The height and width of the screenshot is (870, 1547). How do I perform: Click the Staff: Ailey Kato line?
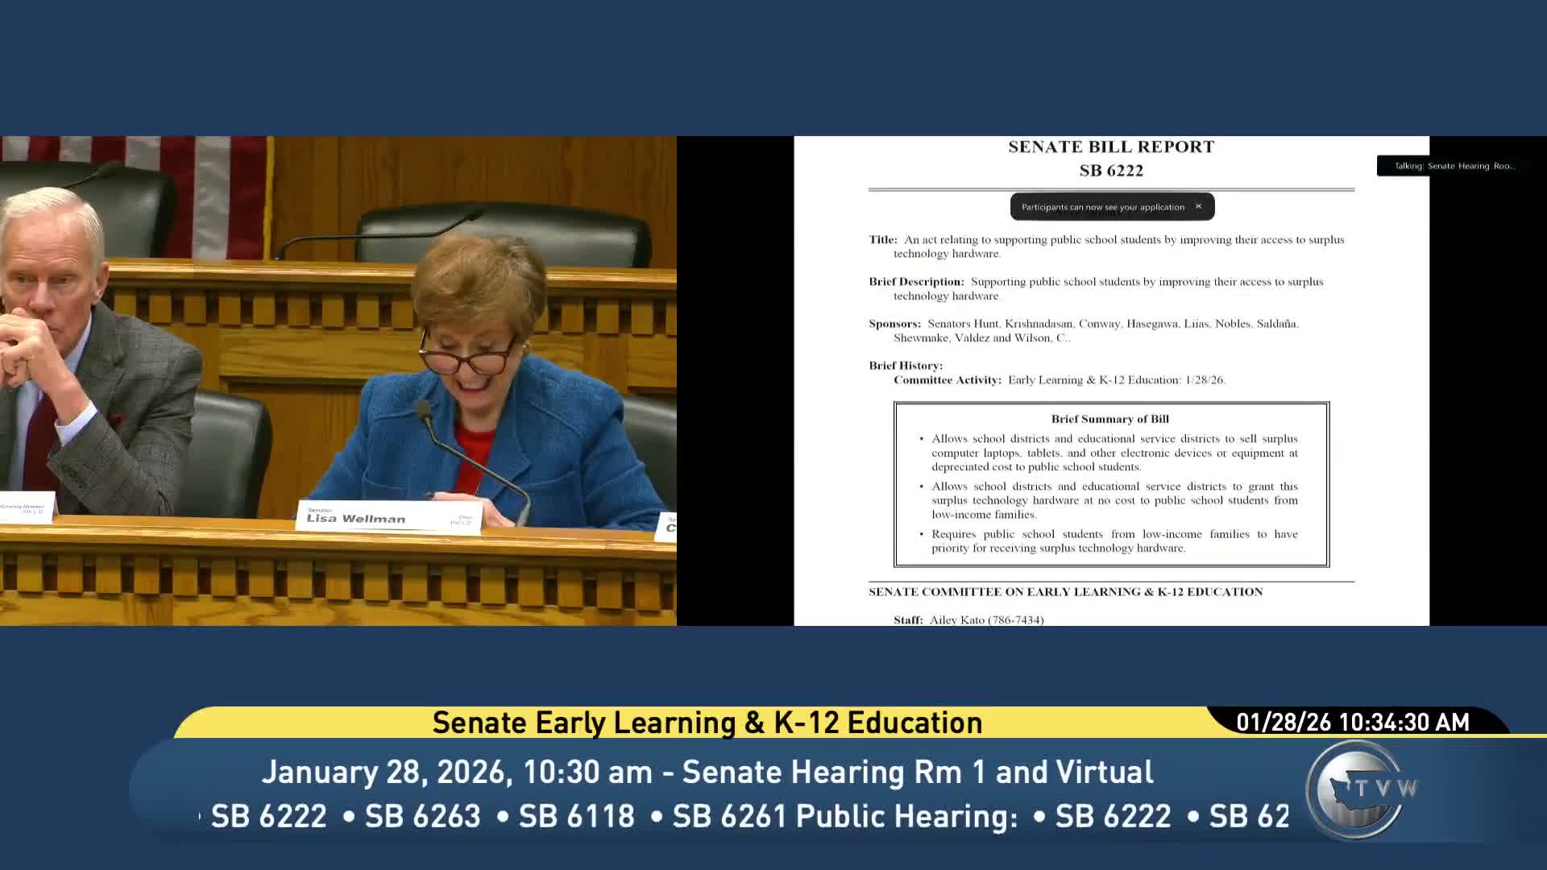click(x=968, y=619)
